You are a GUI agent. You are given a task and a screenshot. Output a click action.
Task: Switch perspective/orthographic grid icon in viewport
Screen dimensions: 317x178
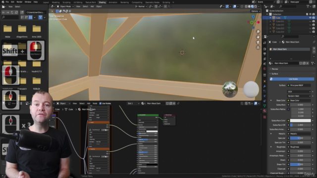[x=258, y=47]
